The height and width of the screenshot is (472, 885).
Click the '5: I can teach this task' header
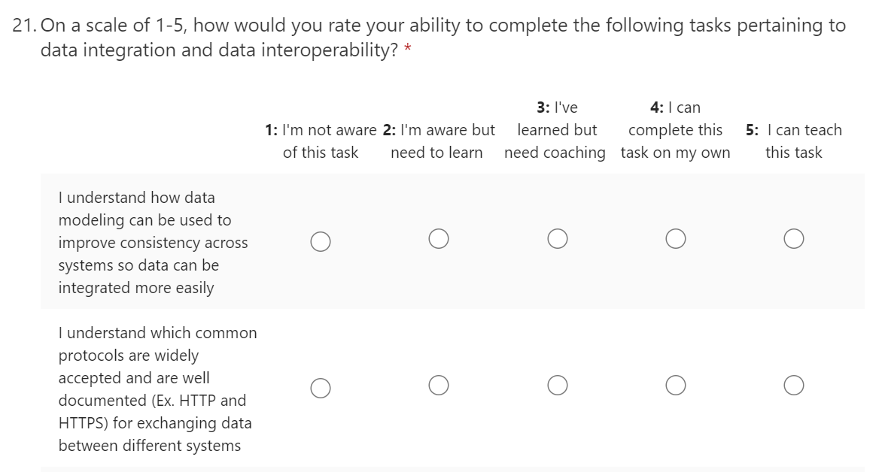(x=793, y=141)
